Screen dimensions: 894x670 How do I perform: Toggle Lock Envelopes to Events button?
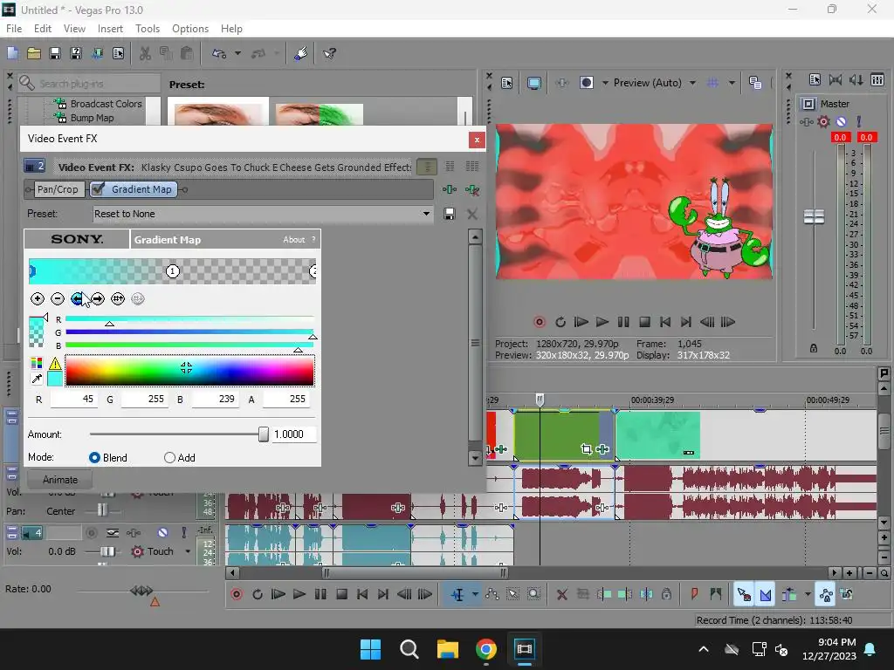click(826, 595)
